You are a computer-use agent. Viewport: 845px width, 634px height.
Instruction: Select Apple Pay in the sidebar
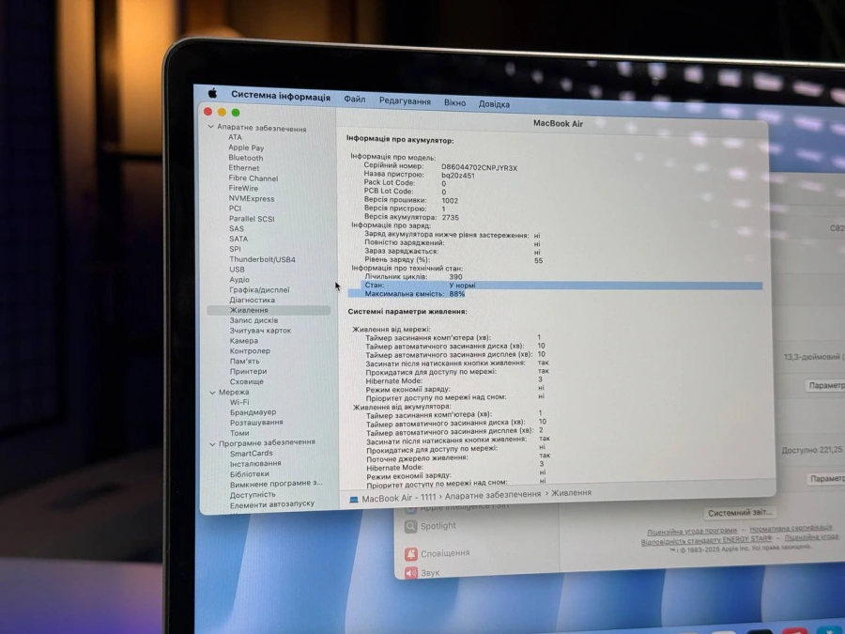point(246,147)
